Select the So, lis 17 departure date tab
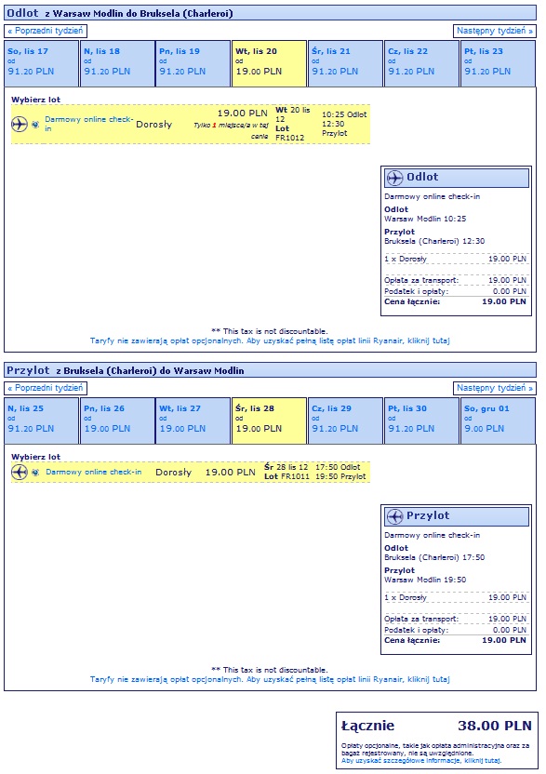This screenshot has height=774, width=546. (x=42, y=63)
